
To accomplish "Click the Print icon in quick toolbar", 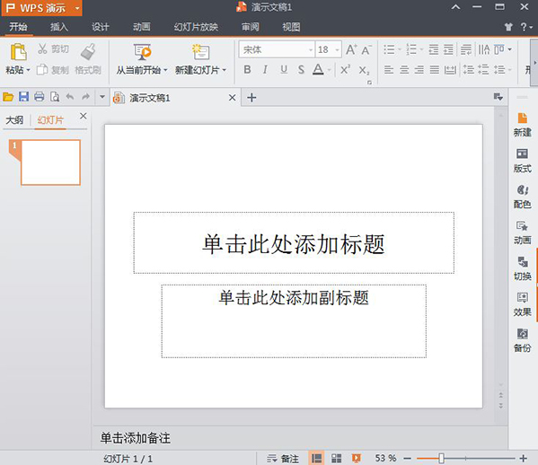I will coord(40,97).
